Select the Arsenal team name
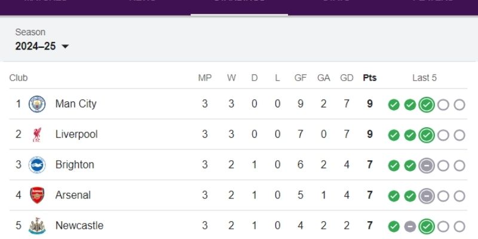The height and width of the screenshot is (239, 478). pyautogui.click(x=73, y=195)
